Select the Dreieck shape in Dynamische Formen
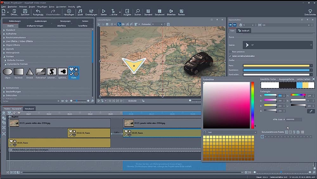Viewport: 317px width, 179px height. tap(29, 71)
